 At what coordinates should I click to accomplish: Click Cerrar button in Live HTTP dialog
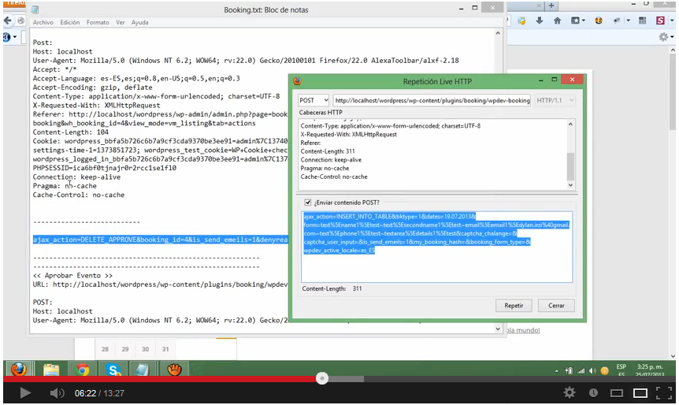click(x=556, y=306)
